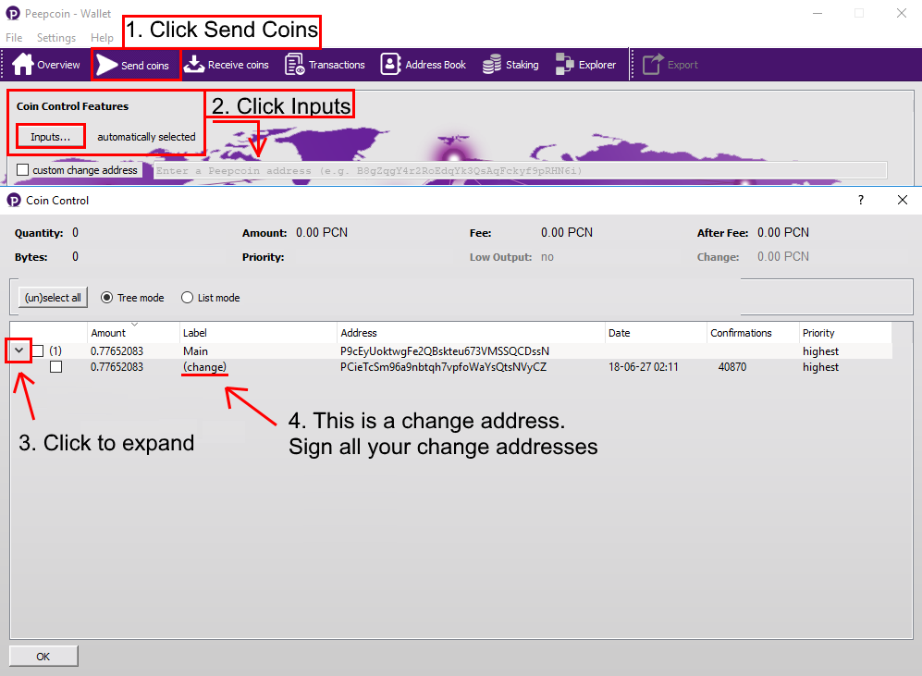Enable custom change address checkbox
This screenshot has width=922, height=676.
(23, 170)
